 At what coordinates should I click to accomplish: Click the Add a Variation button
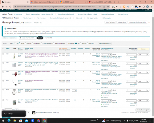pos(110,22)
